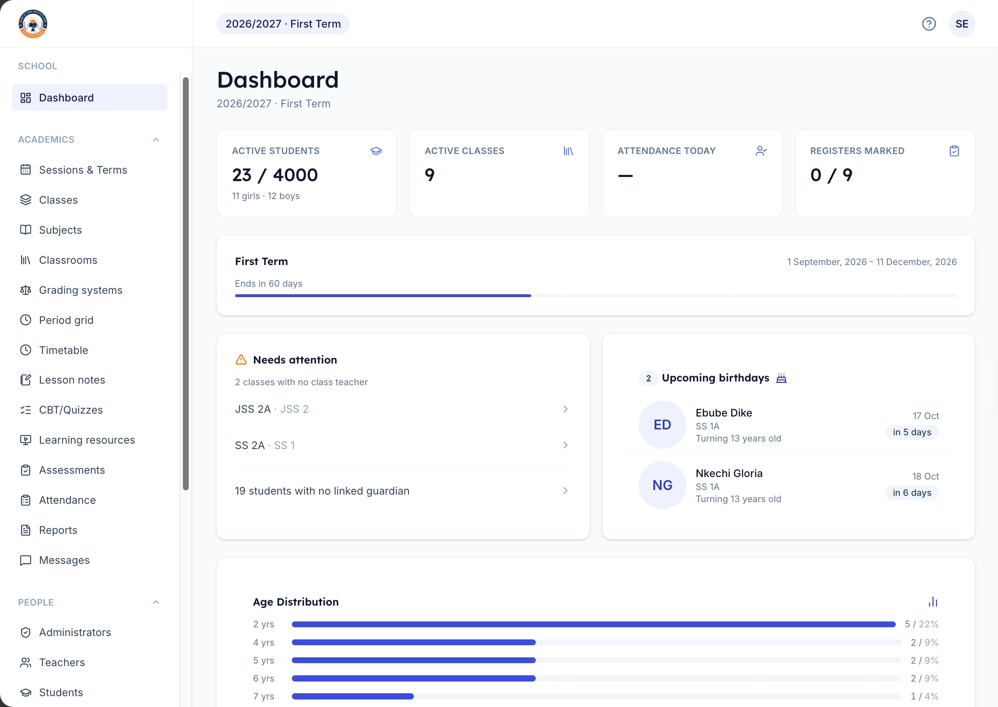Click the First Term progress bar
Viewport: 998px width, 707px height.
tap(596, 295)
